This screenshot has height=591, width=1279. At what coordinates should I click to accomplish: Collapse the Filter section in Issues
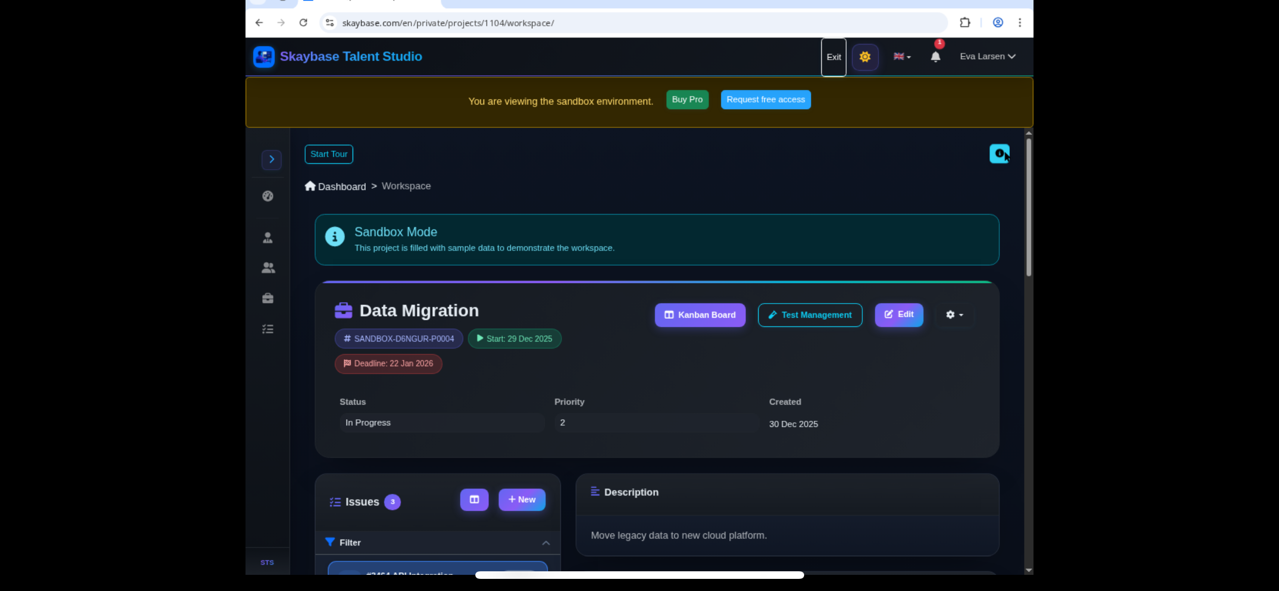(546, 543)
